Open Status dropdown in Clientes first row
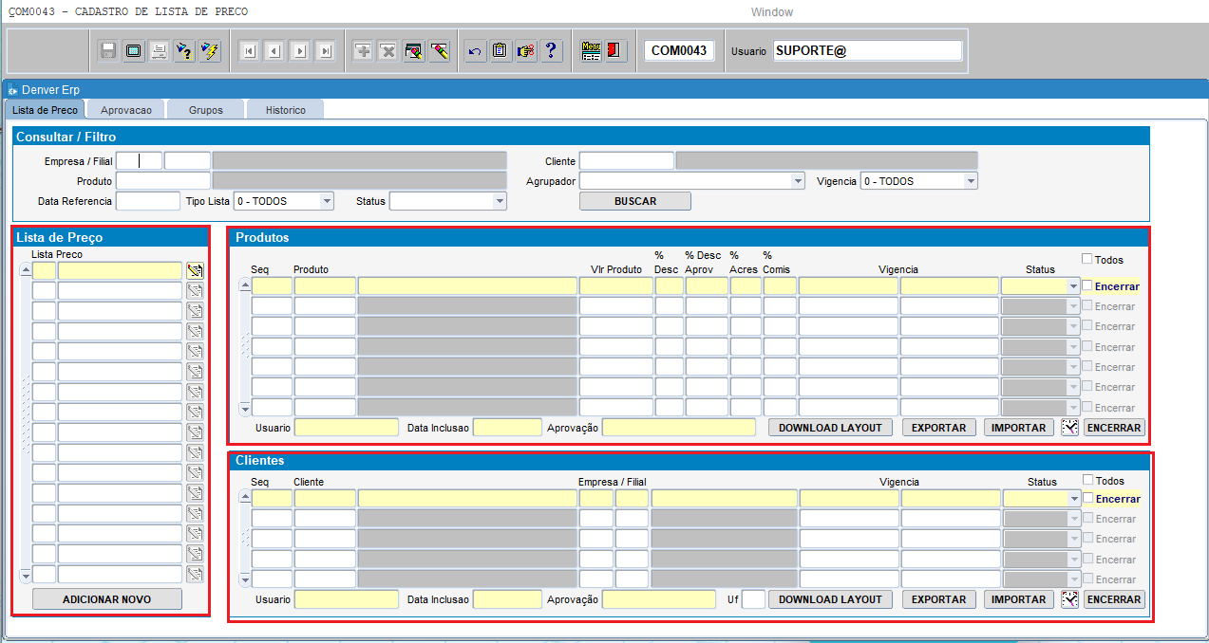 tap(1074, 499)
